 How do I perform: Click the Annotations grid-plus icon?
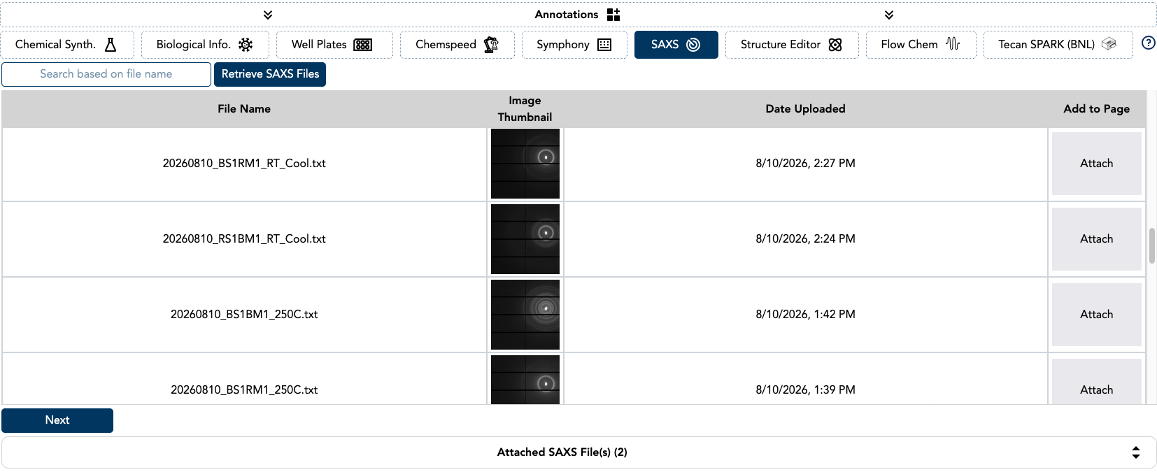point(613,15)
